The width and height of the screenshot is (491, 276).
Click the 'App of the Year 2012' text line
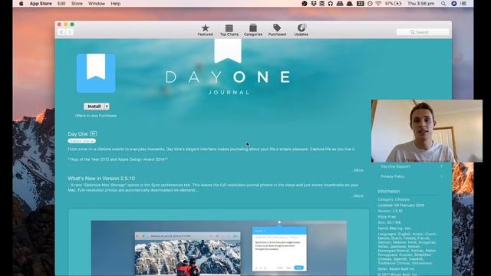click(x=117, y=159)
